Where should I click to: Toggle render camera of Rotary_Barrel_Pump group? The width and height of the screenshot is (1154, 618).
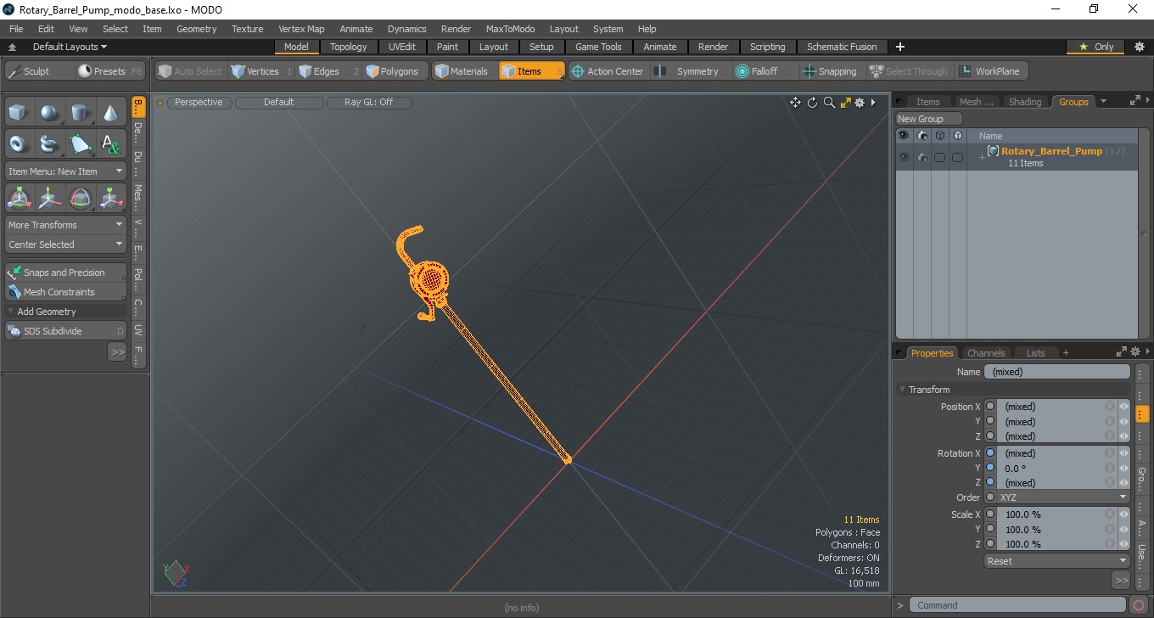pos(922,157)
